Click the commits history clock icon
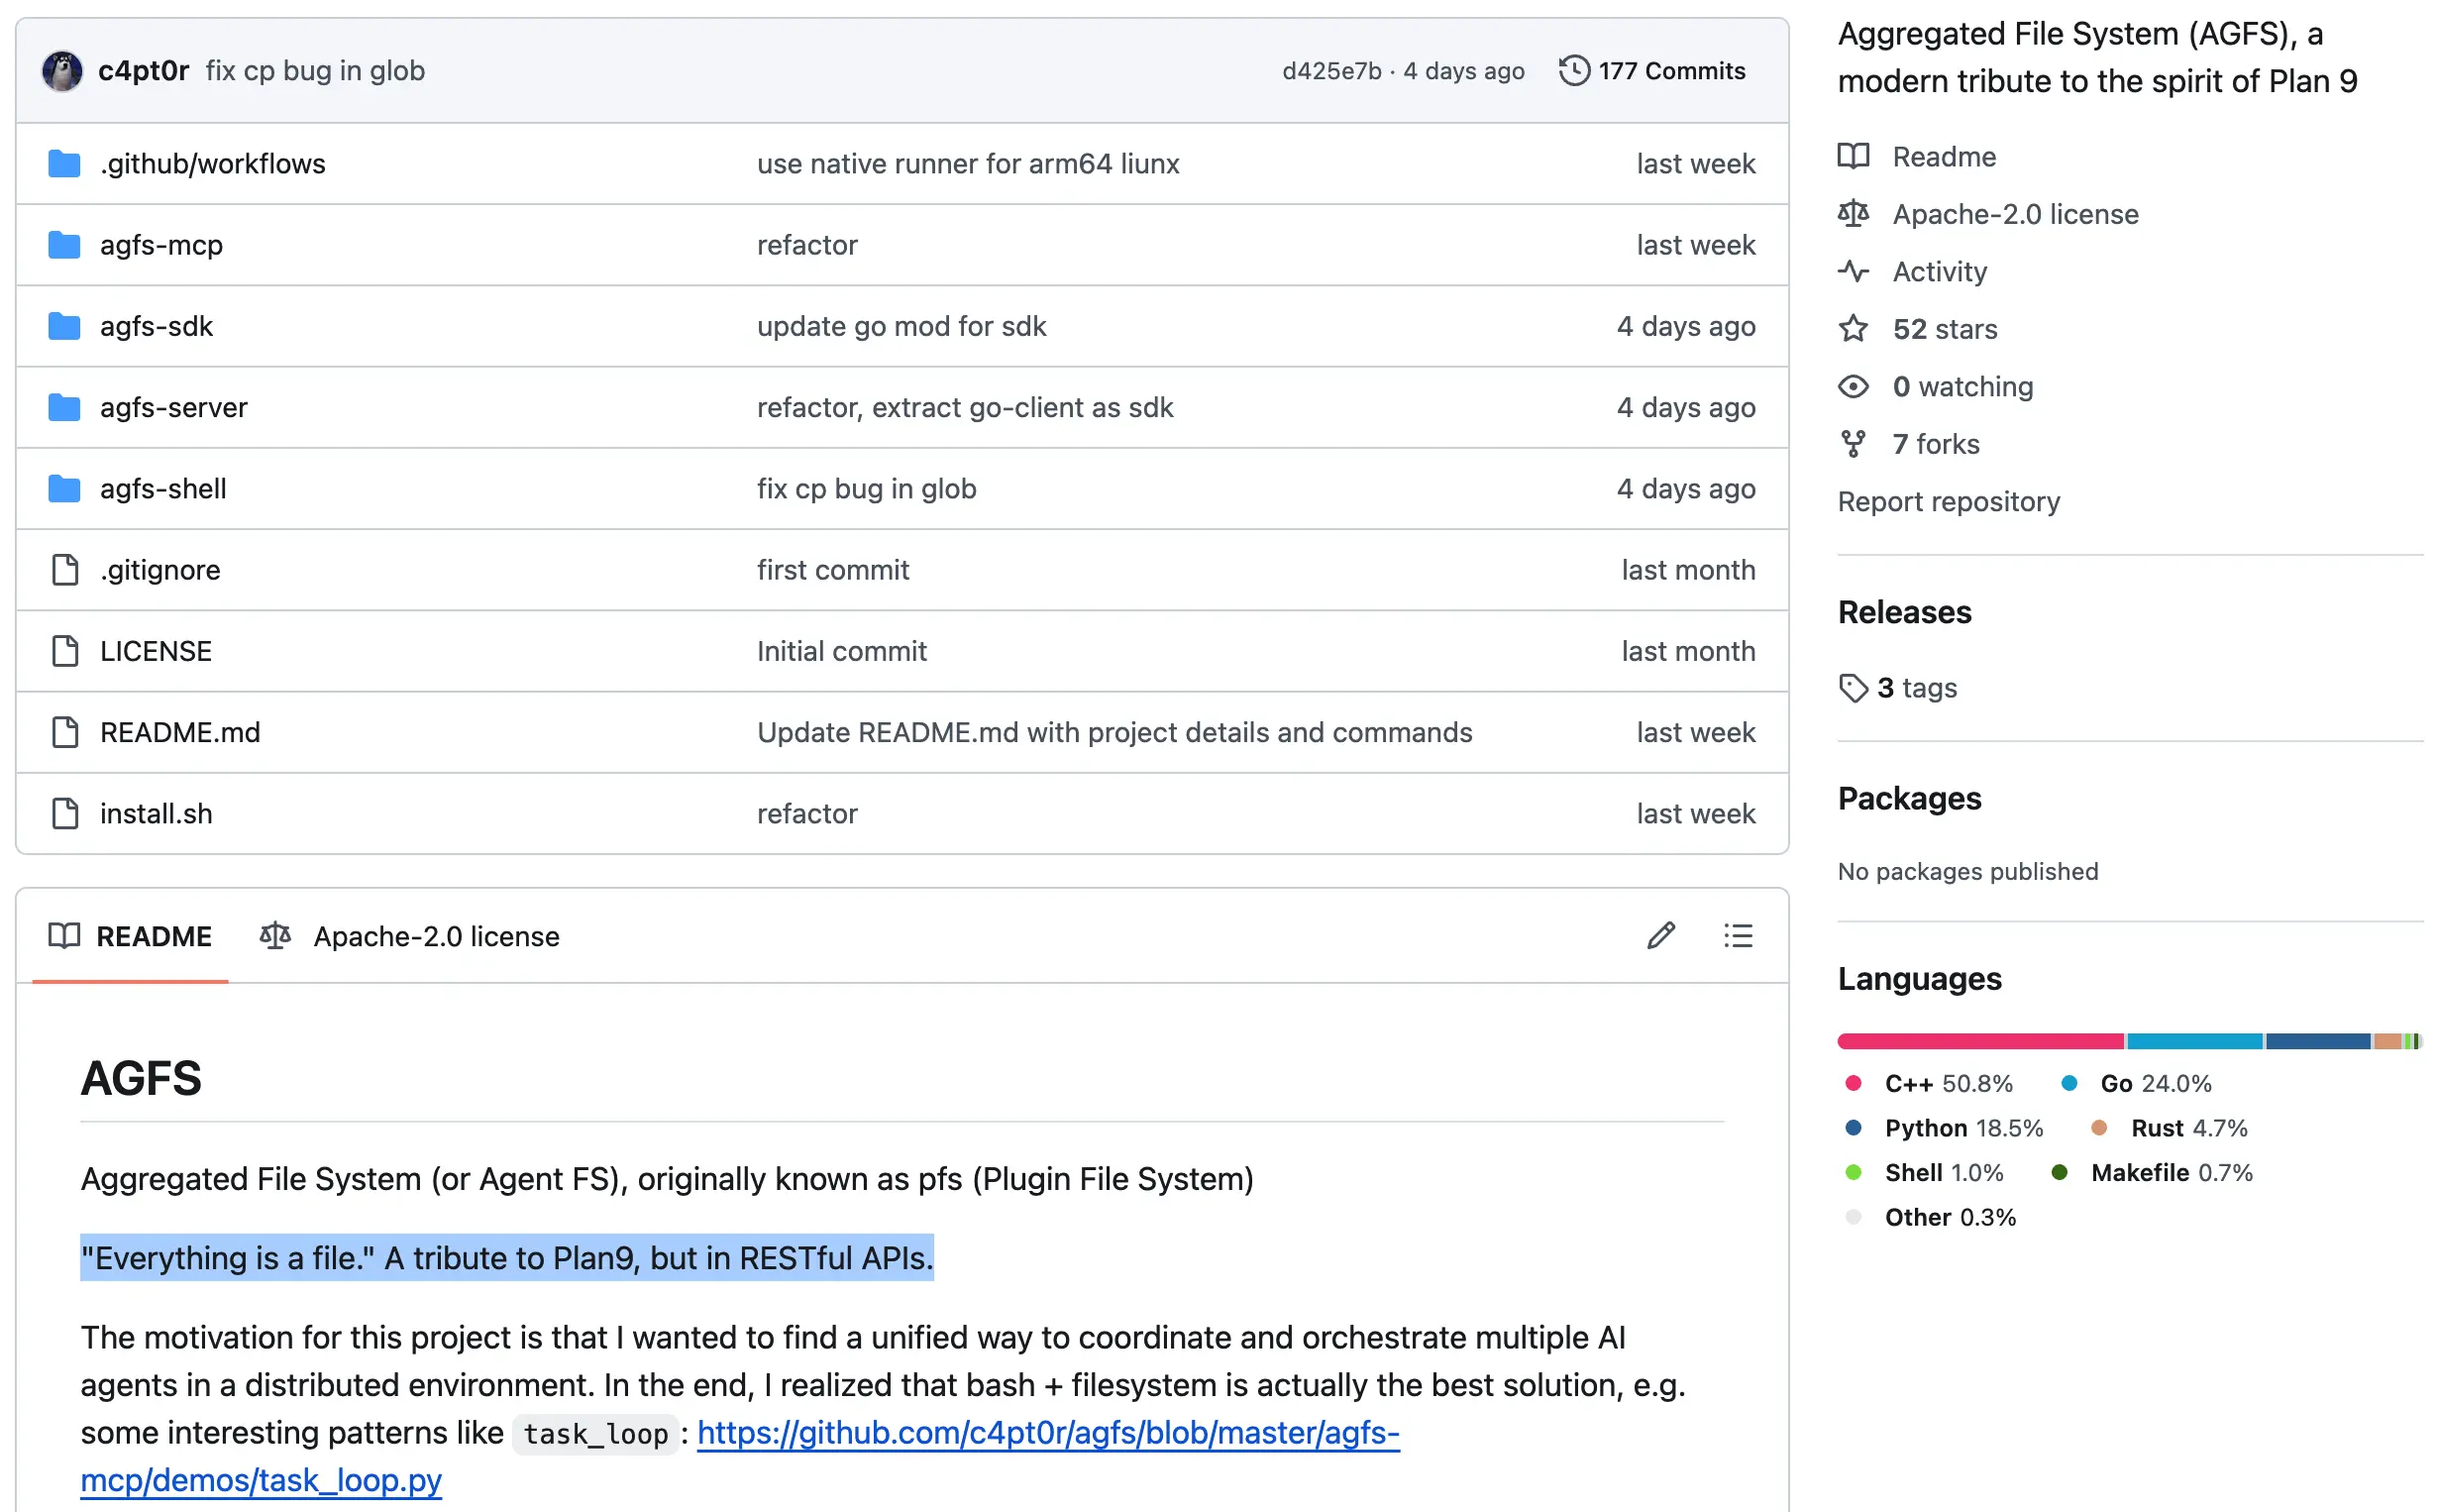This screenshot has width=2439, height=1512. click(x=1573, y=71)
